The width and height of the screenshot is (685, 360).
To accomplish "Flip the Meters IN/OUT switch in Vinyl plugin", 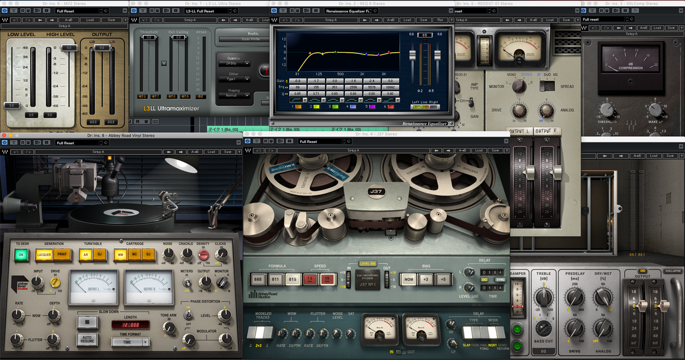I will point(188,284).
